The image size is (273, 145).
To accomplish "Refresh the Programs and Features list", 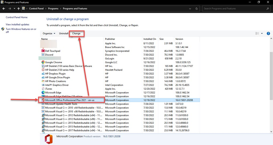I will point(196,9).
